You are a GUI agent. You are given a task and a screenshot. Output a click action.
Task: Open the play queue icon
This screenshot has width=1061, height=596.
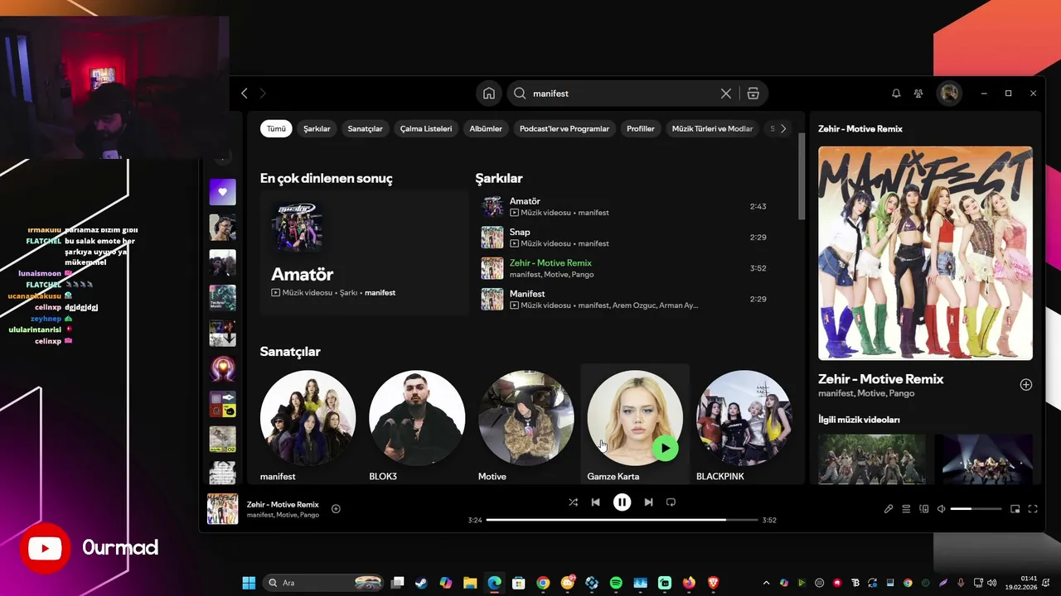[907, 509]
